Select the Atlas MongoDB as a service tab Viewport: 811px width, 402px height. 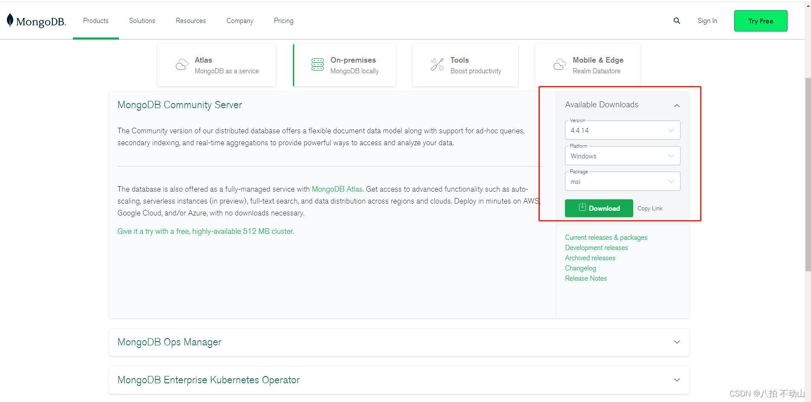coord(217,65)
